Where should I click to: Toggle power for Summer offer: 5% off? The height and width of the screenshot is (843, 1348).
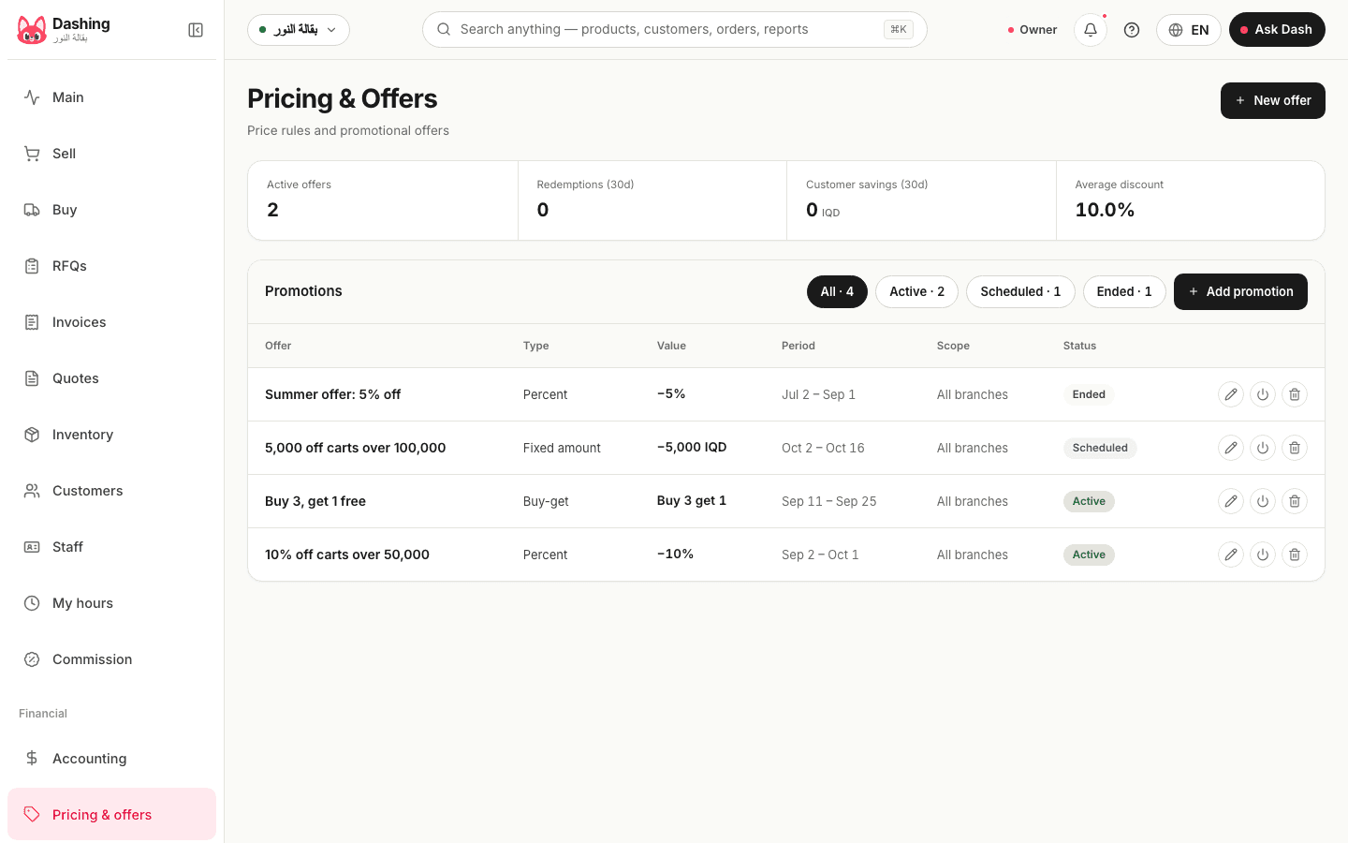(x=1263, y=394)
